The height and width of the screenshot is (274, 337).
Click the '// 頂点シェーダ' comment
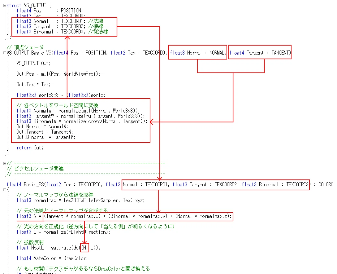(x=25, y=47)
